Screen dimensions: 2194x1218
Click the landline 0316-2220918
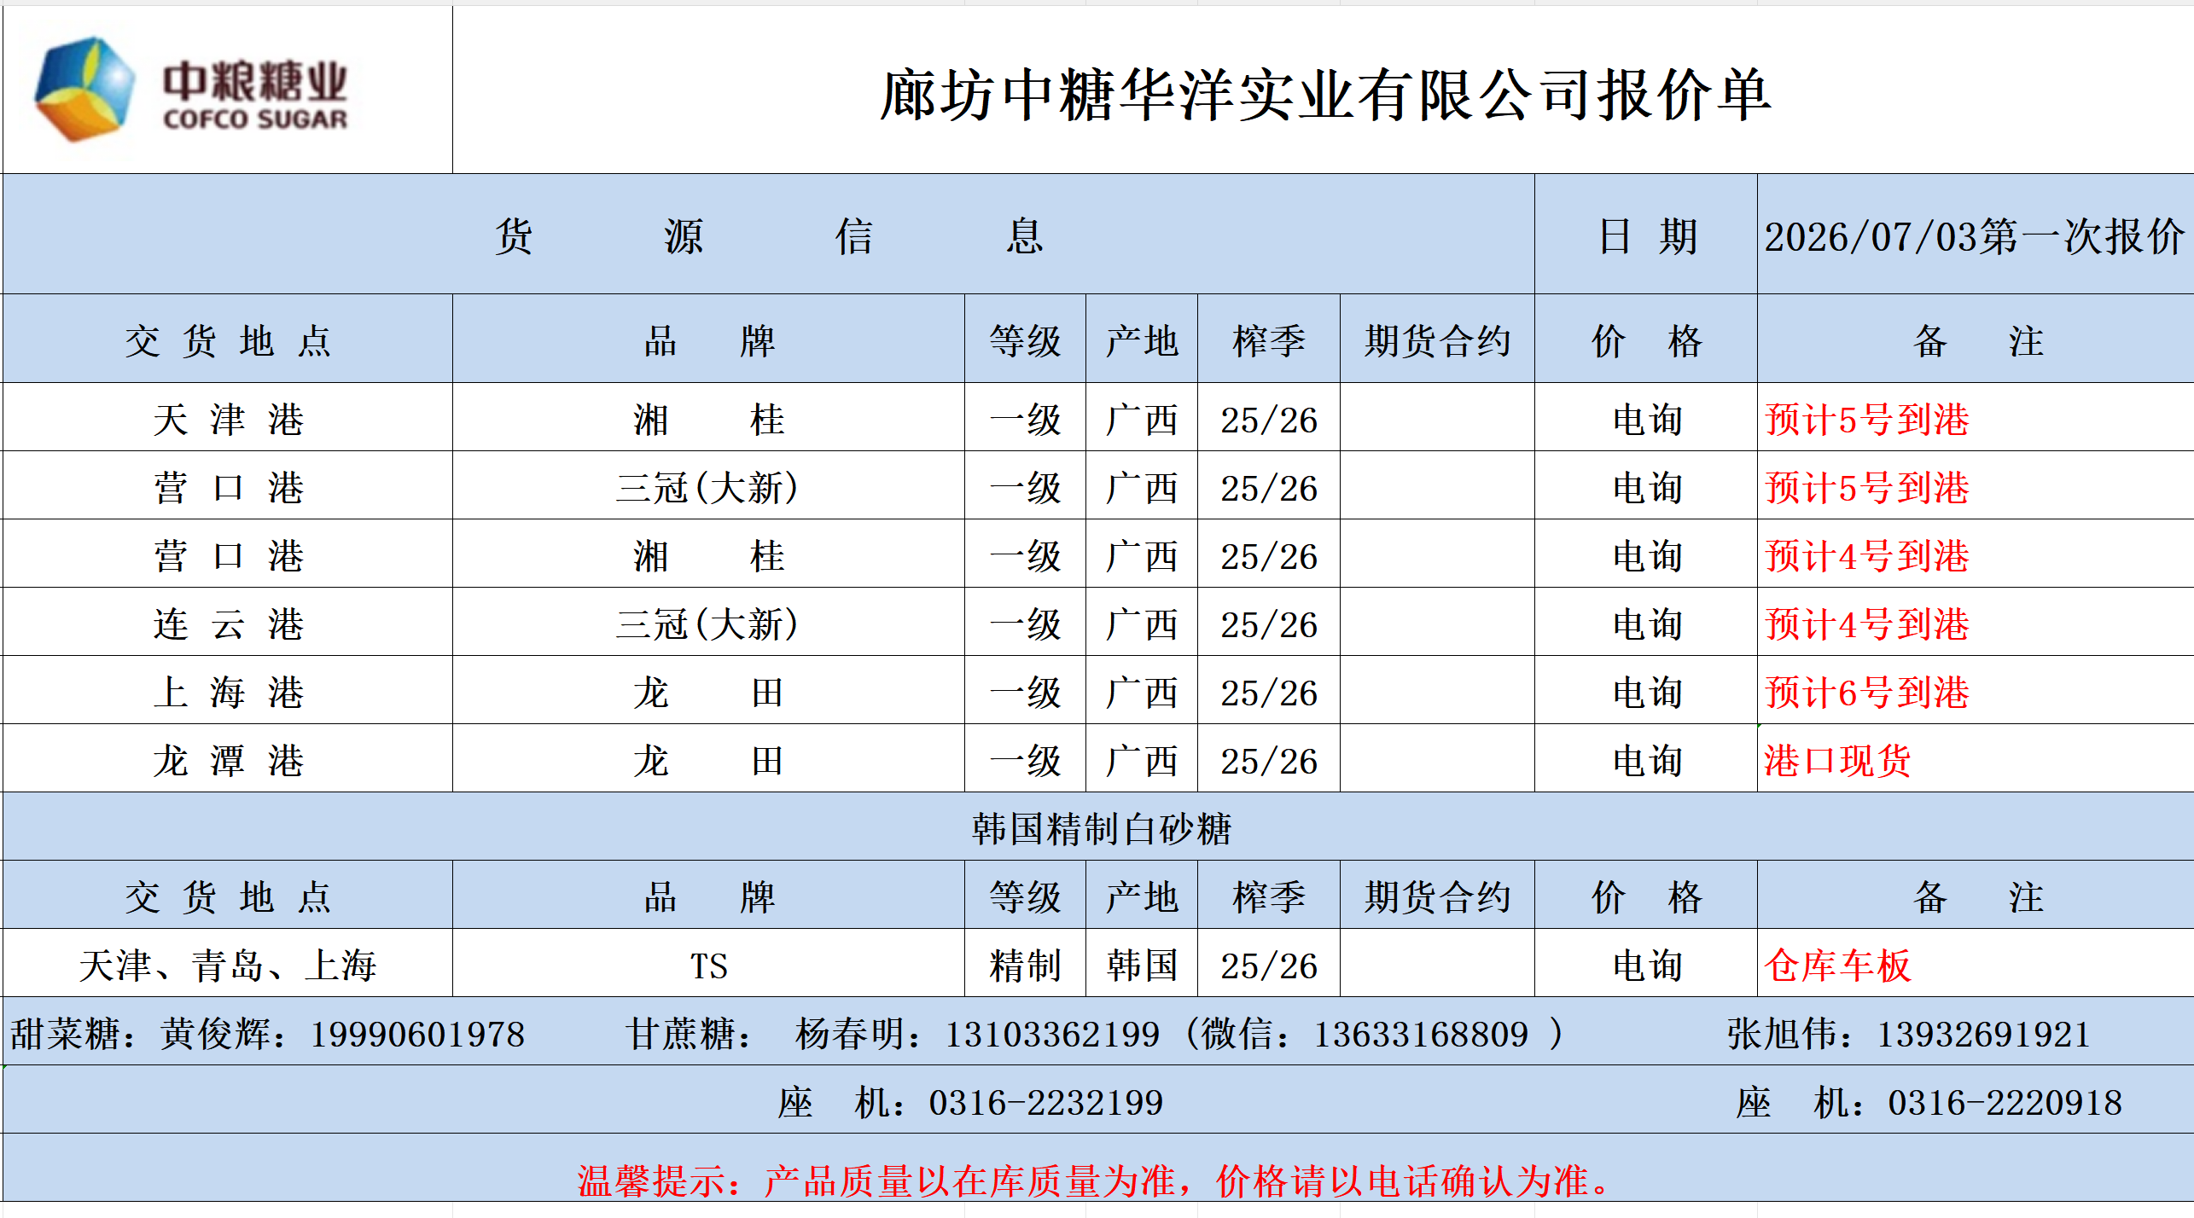pos(2005,1103)
